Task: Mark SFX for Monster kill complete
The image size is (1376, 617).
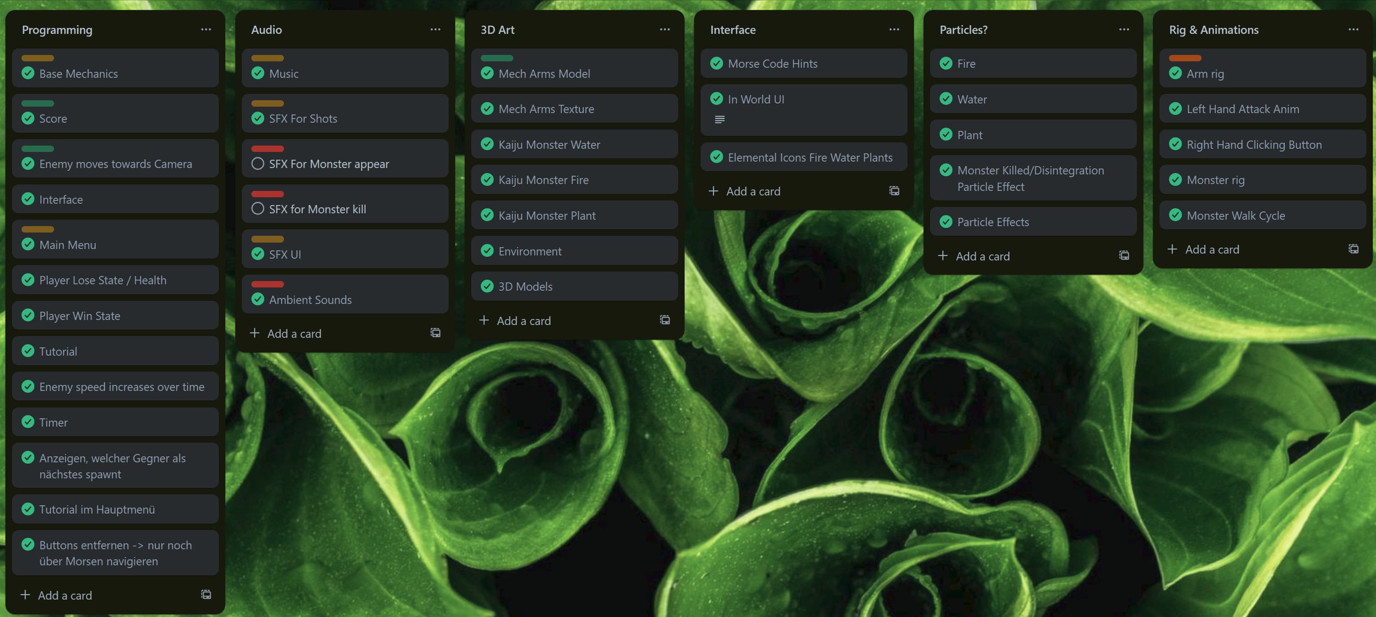Action: (x=257, y=209)
